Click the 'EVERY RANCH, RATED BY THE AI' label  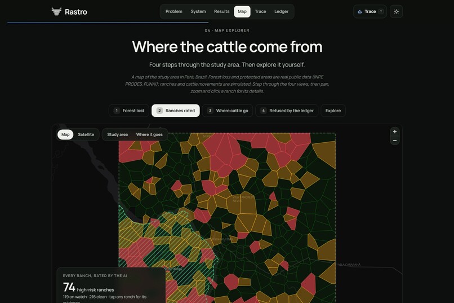(x=95, y=276)
